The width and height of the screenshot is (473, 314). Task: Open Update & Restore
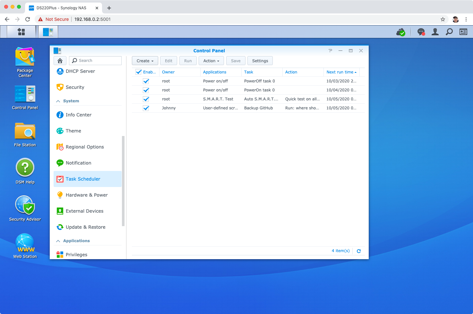(x=88, y=227)
